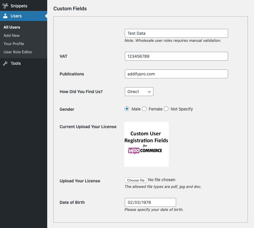
Task: Open Your Profile from sidebar
Action: 14,44
